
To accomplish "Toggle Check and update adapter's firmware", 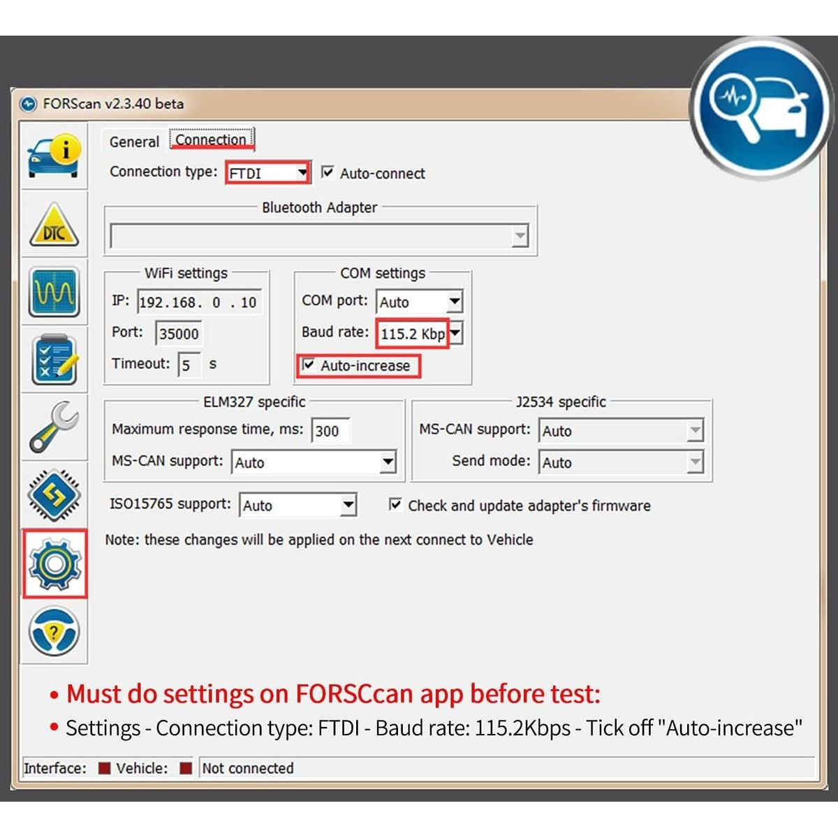I will (395, 506).
